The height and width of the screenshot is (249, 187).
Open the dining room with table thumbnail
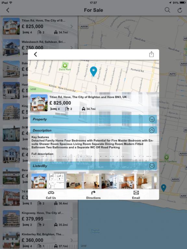(x=92, y=181)
